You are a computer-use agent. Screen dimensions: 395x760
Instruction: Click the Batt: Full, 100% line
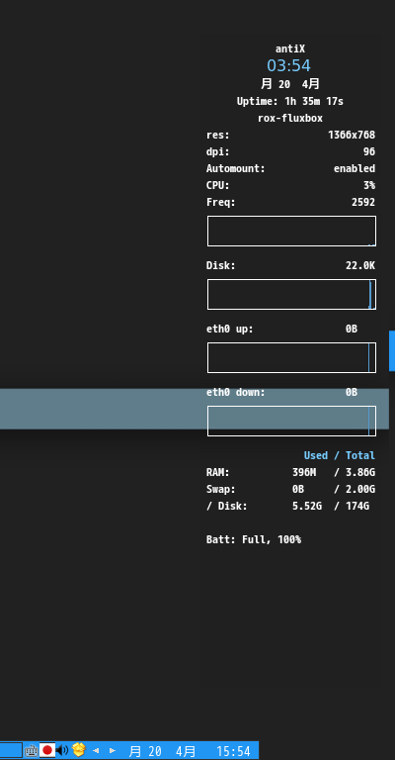click(x=254, y=539)
